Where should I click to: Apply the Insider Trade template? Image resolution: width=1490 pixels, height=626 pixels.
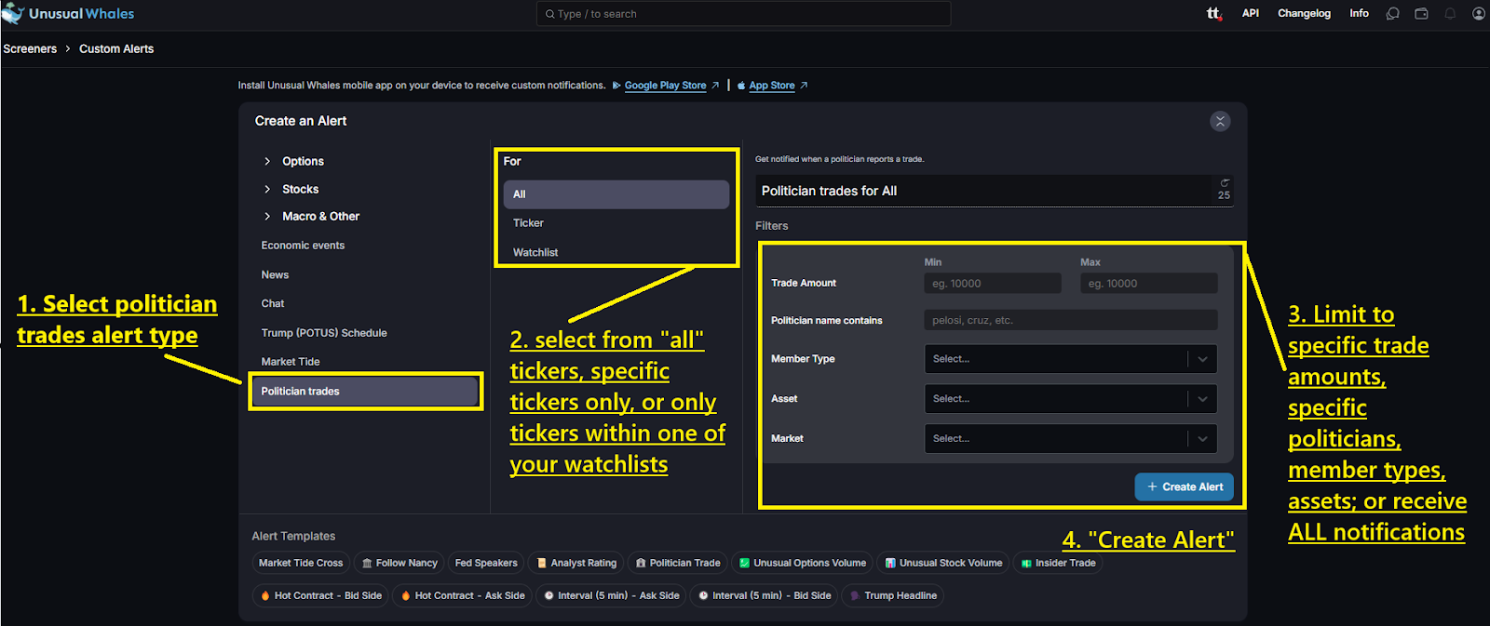click(x=1058, y=563)
